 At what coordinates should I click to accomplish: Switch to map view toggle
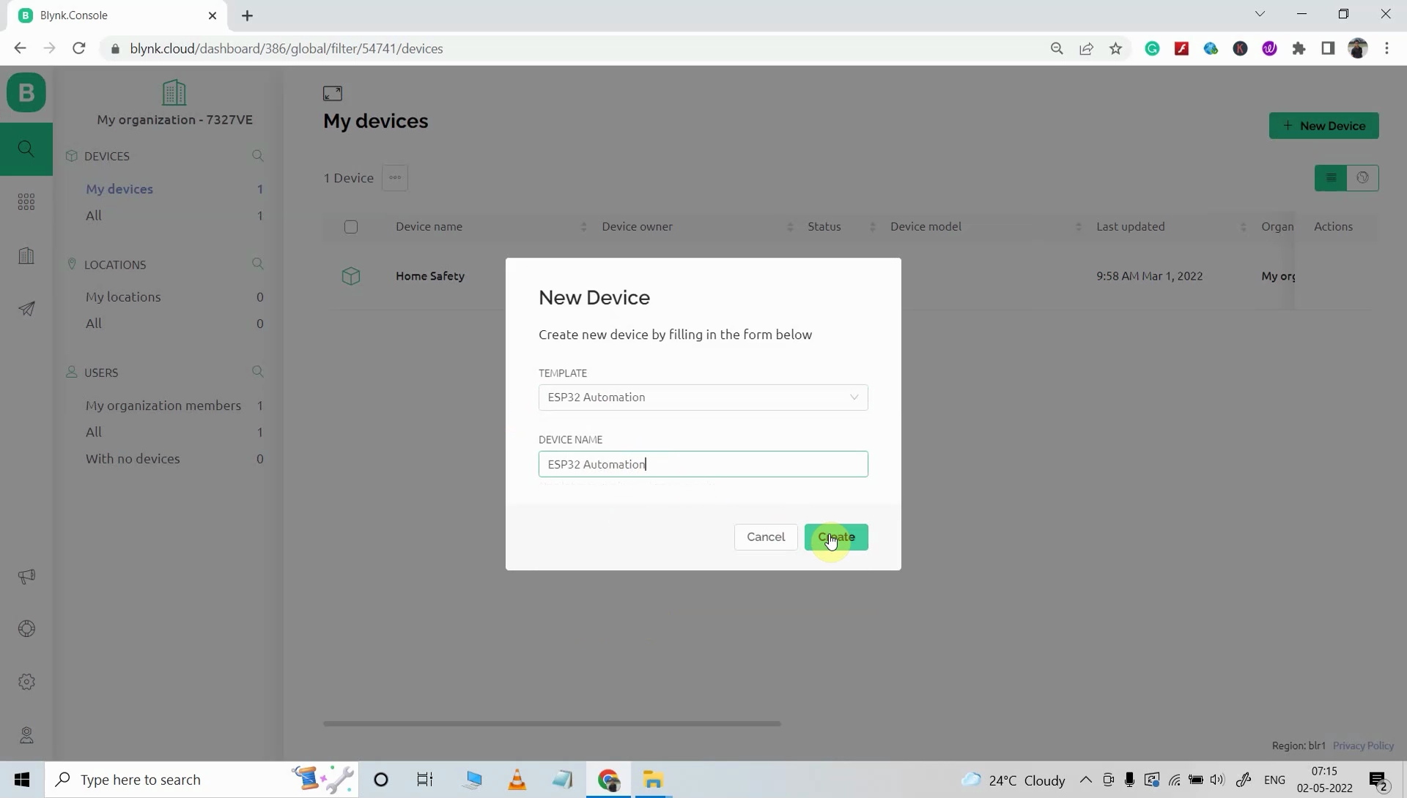pos(1362,178)
